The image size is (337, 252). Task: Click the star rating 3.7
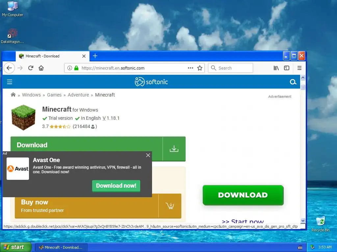pos(56,126)
